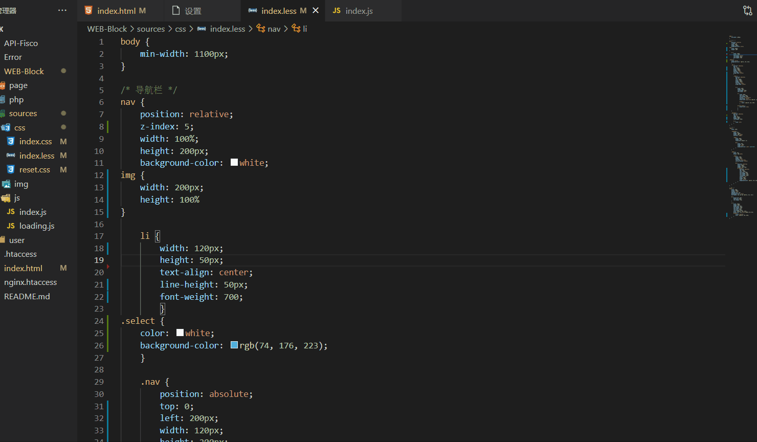Click the '.select {' selector line

pyautogui.click(x=143, y=321)
